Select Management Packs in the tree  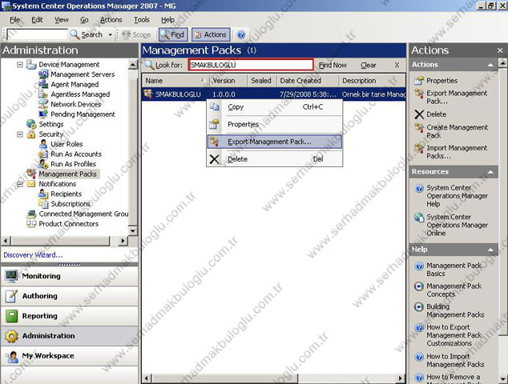pos(68,174)
